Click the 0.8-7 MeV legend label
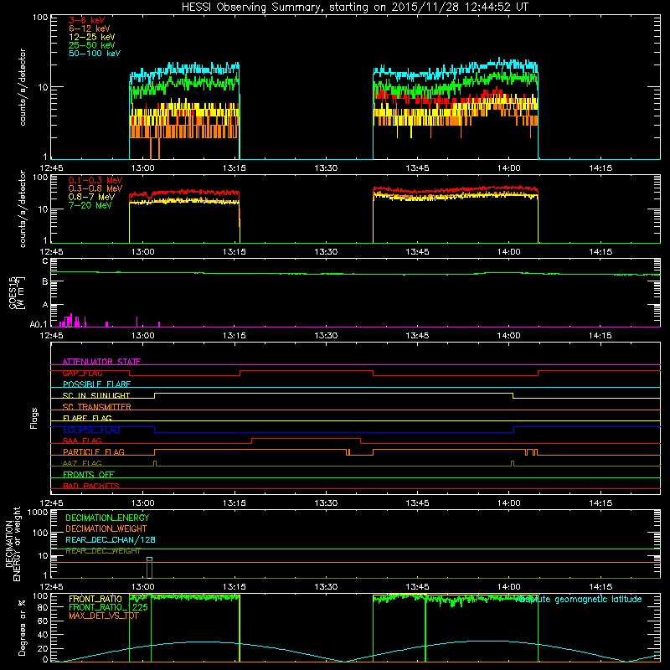The width and height of the screenshot is (670, 670). pyautogui.click(x=91, y=197)
